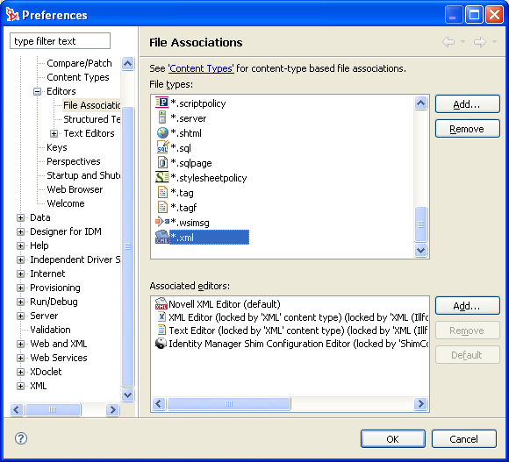Choose the *.sql file icon
The height and width of the screenshot is (462, 509).
162,147
